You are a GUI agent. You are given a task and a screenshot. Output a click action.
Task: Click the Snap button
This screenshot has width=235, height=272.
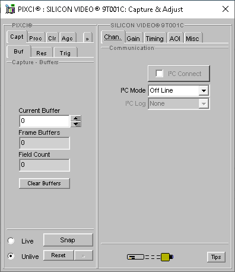pyautogui.click(x=68, y=240)
